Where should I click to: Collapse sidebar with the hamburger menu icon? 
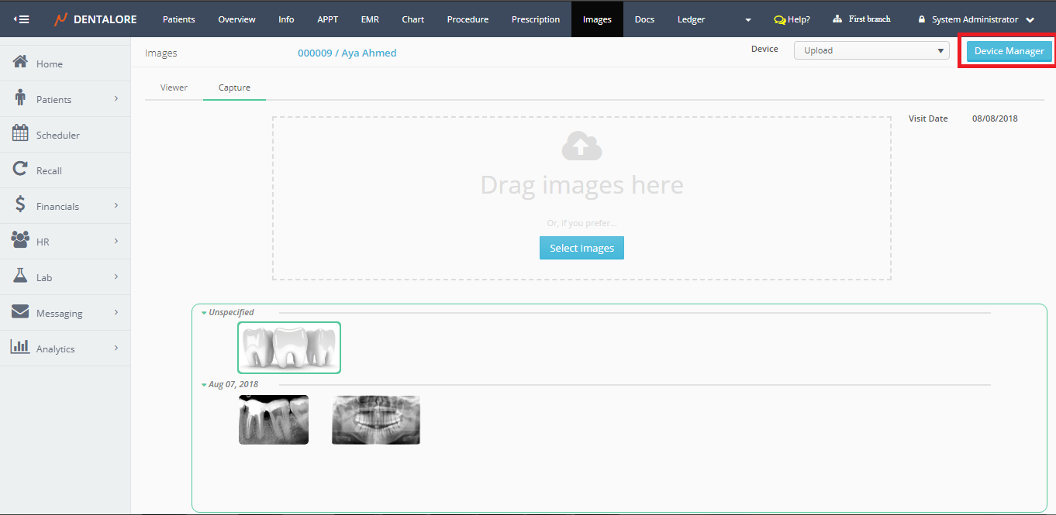(x=22, y=19)
